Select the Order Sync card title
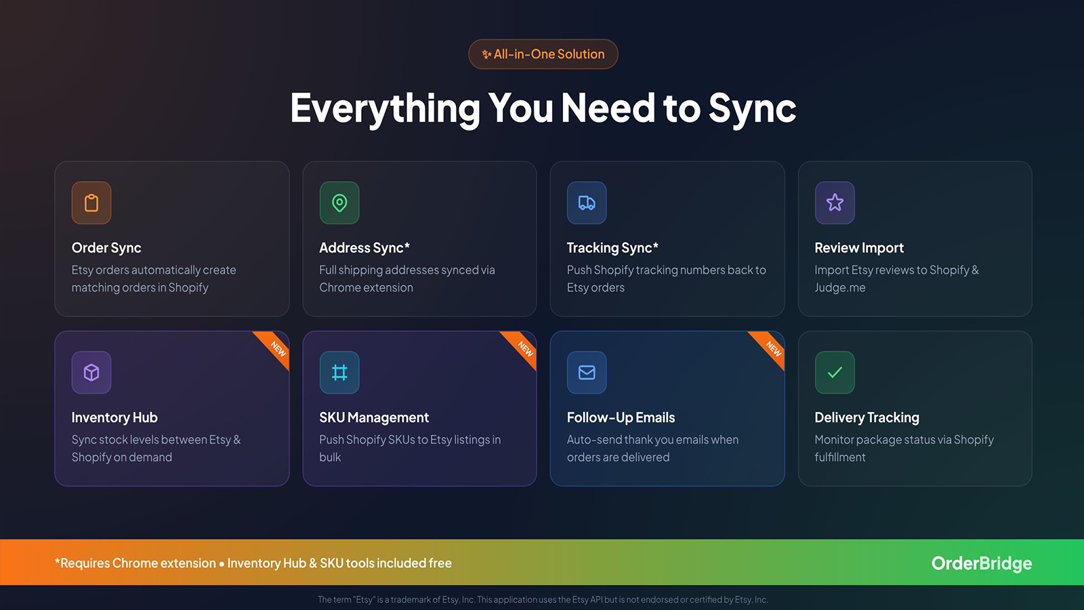1084x610 pixels. point(106,248)
